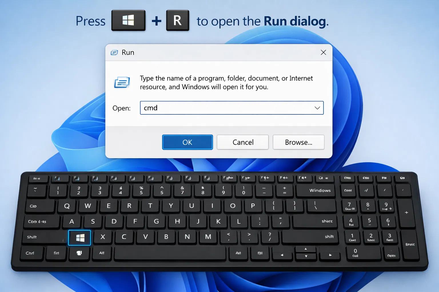Click the J key on the keyboard
439x292 pixels.
tap(198, 222)
